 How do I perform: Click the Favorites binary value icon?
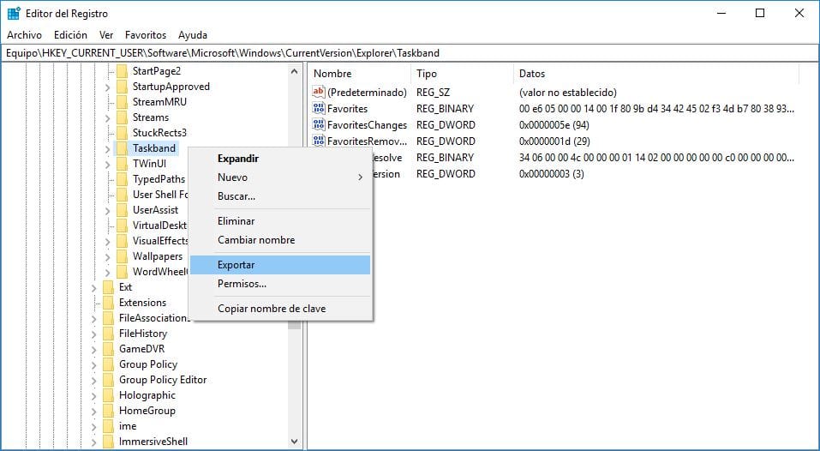pyautogui.click(x=320, y=109)
